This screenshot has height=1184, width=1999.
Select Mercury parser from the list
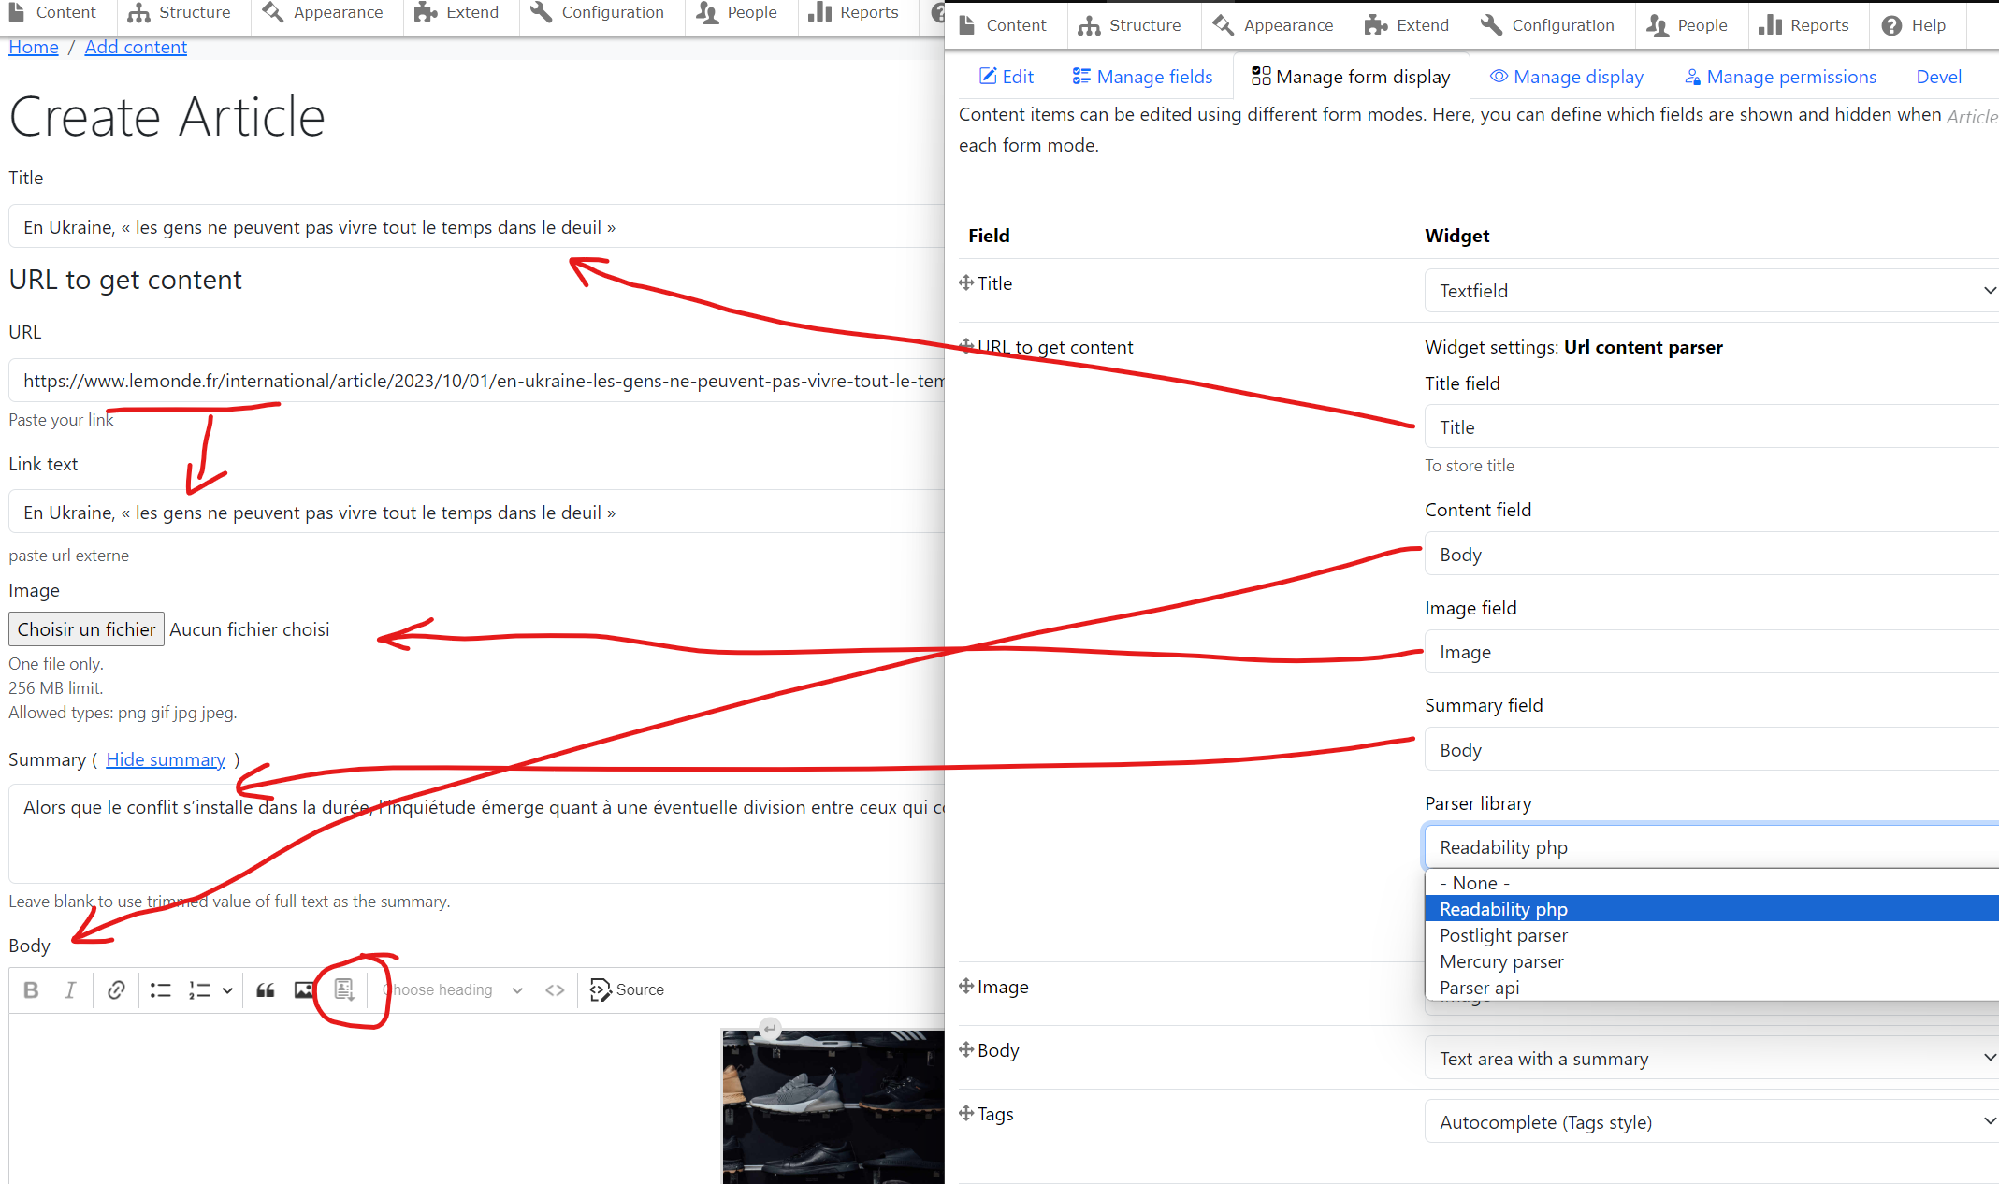click(x=1501, y=961)
